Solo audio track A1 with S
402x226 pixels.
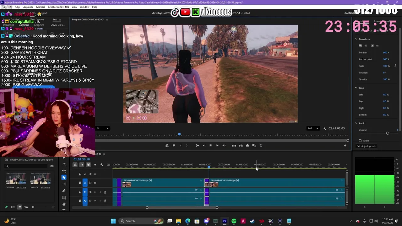(100, 192)
